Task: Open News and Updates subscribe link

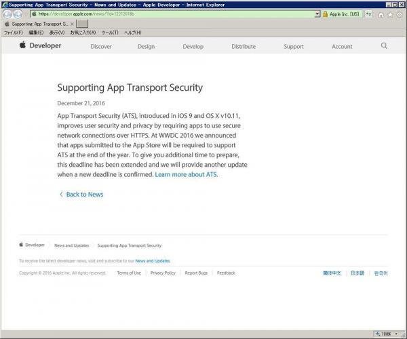Action: (x=153, y=260)
